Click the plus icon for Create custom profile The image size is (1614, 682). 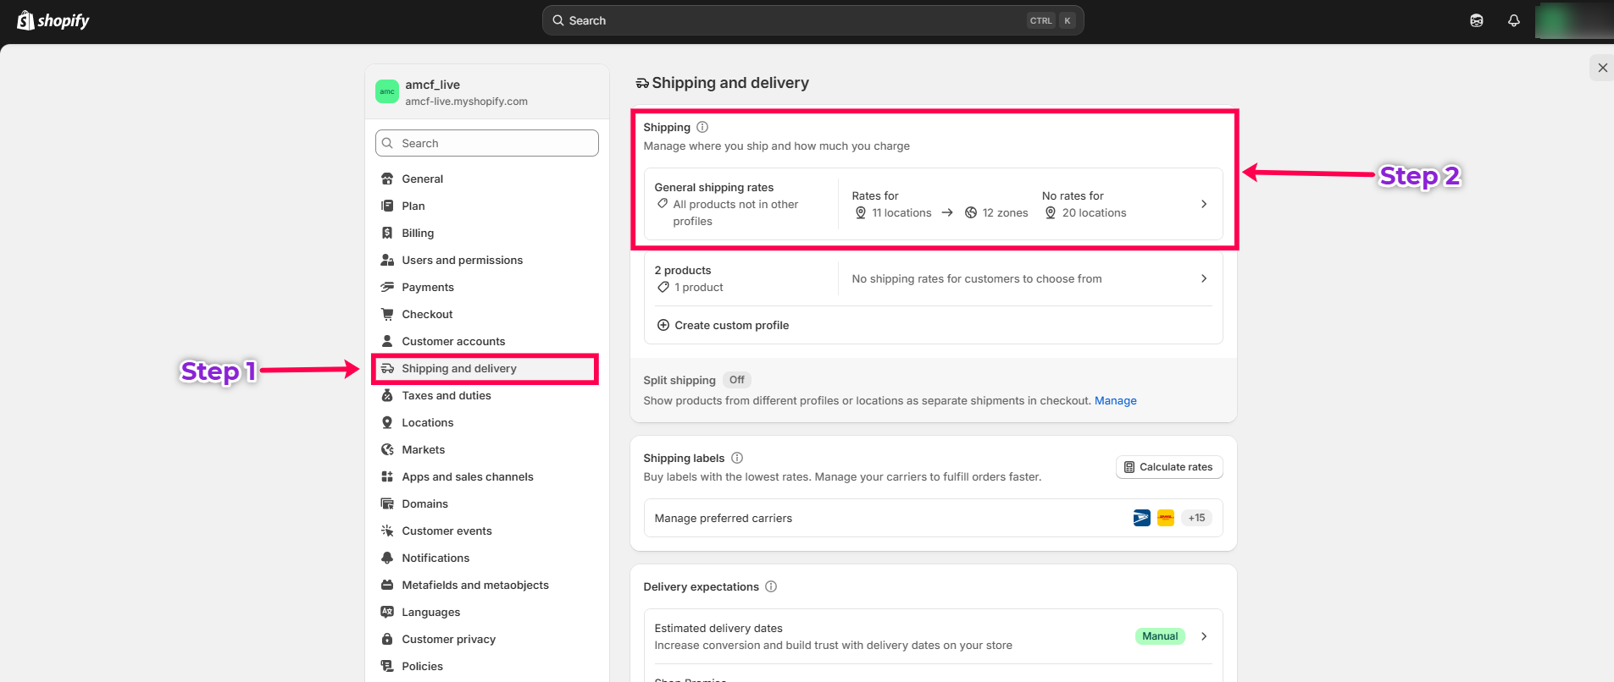pyautogui.click(x=663, y=325)
